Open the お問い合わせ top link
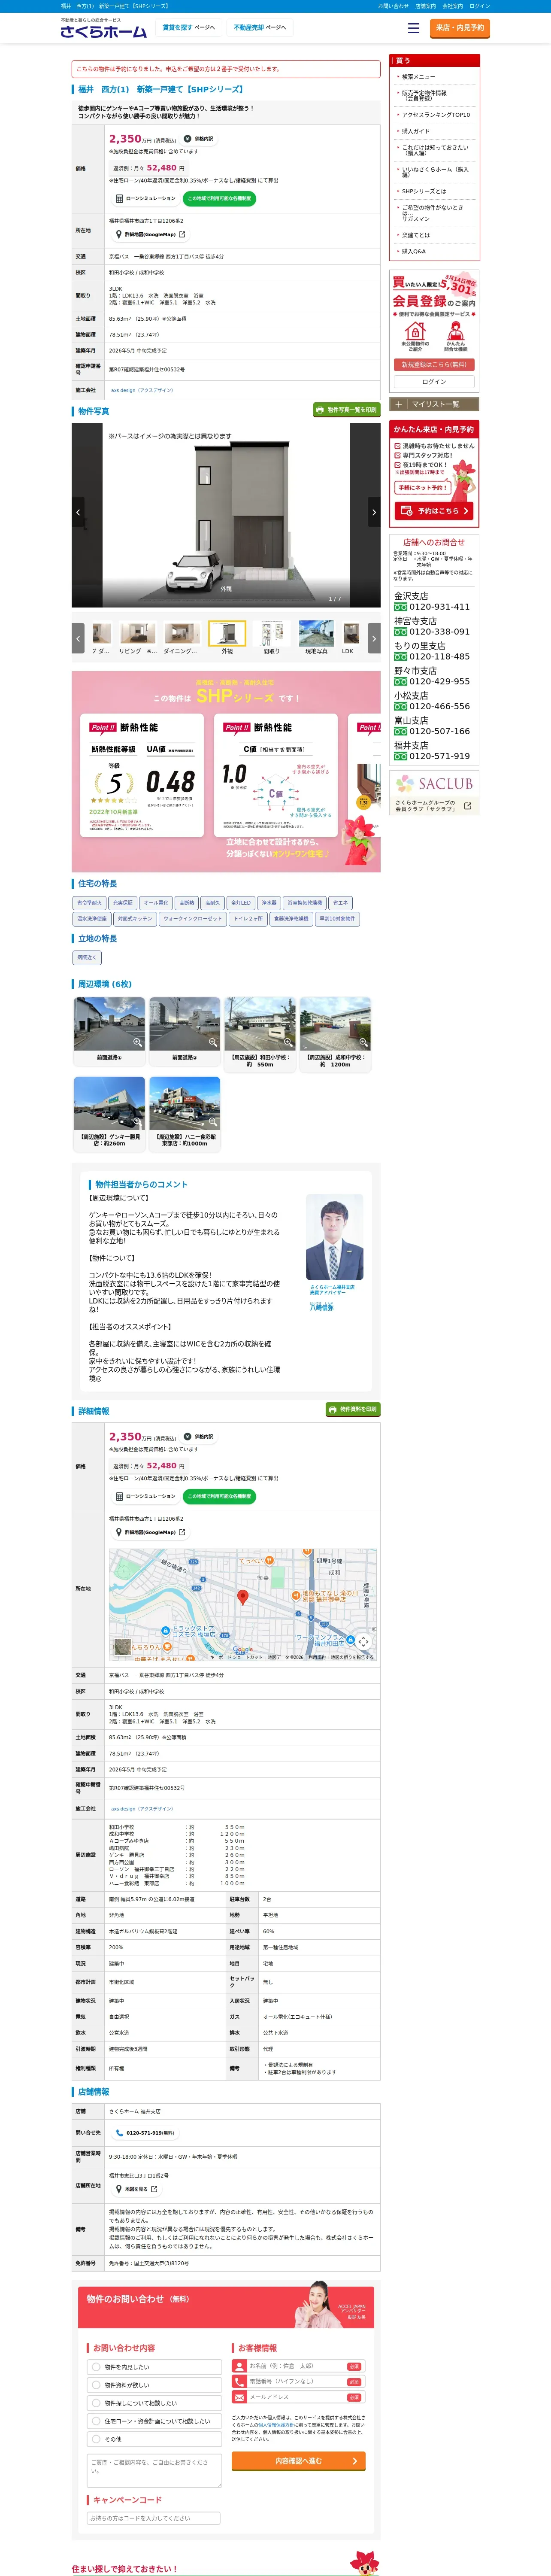The image size is (551, 2576). [393, 6]
